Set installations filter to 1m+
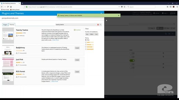The width and height of the screenshot is (179, 100). tap(96, 34)
